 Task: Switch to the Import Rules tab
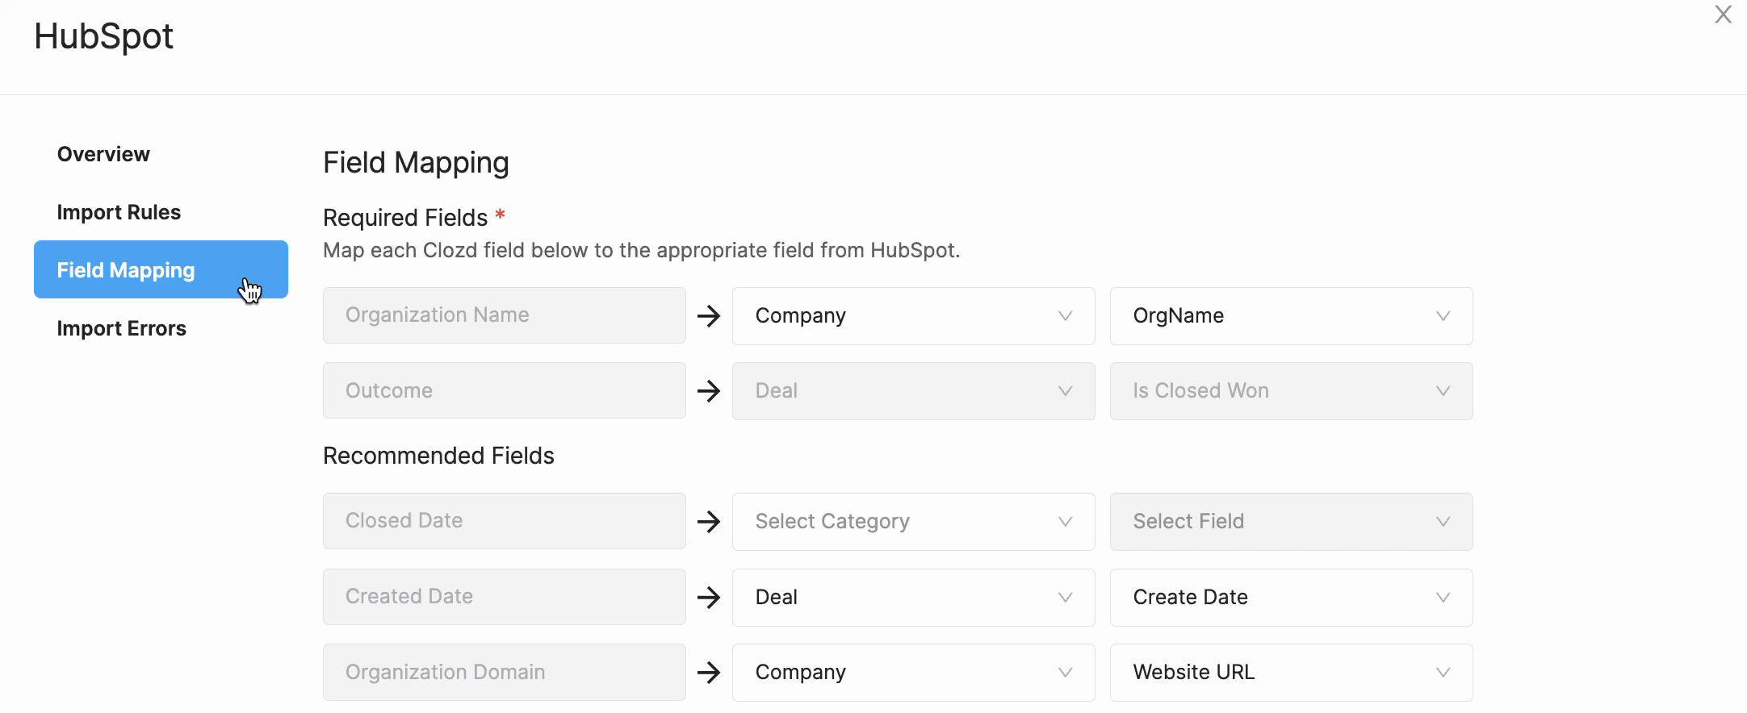click(x=119, y=212)
